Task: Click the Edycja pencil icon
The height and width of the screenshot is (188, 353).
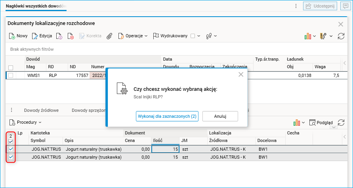Action: [x=35, y=36]
